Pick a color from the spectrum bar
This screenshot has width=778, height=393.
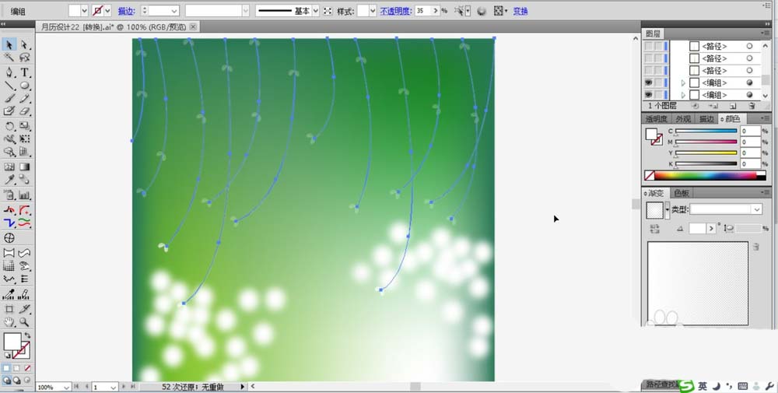[x=706, y=175]
